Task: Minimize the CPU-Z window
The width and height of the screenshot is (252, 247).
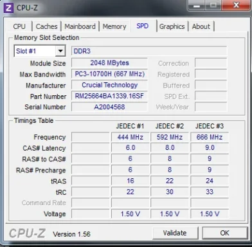Action: (197, 5)
